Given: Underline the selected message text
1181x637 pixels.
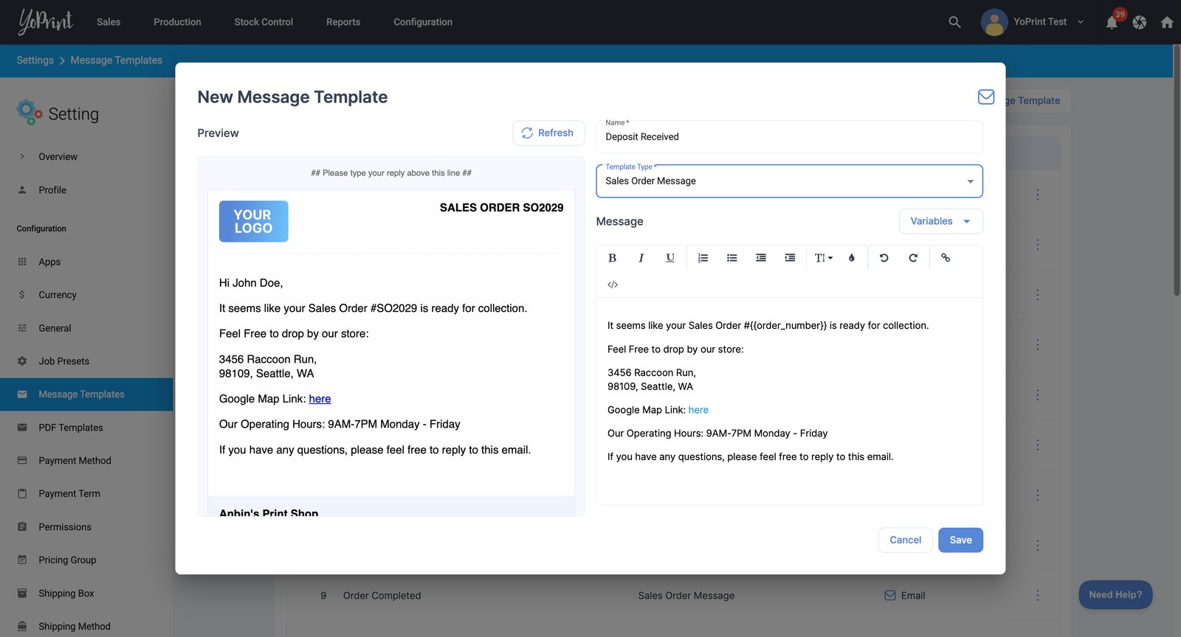Looking at the screenshot, I should pos(670,258).
